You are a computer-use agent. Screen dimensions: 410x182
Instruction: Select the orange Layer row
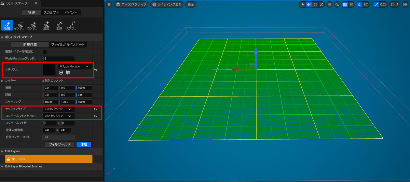[49, 159]
